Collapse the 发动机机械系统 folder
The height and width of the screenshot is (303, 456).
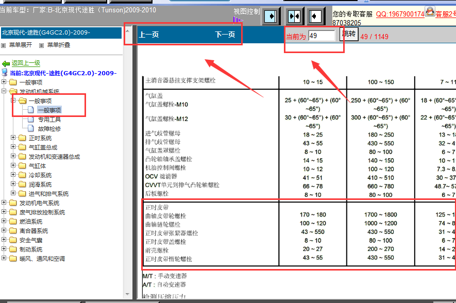(x=4, y=91)
